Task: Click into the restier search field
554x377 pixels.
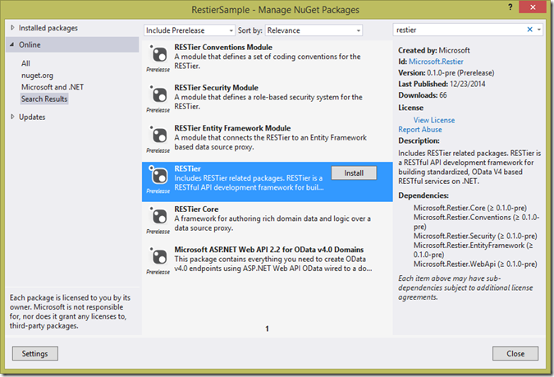Action: [x=460, y=30]
